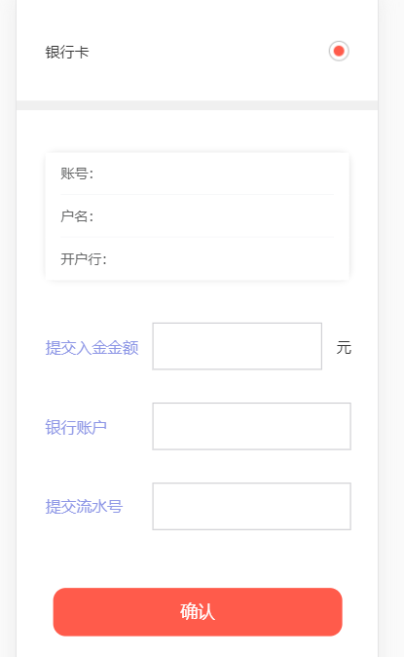Screen dimensions: 404x657
Task: Click the 提交入金金额 field label
Action: [92, 347]
